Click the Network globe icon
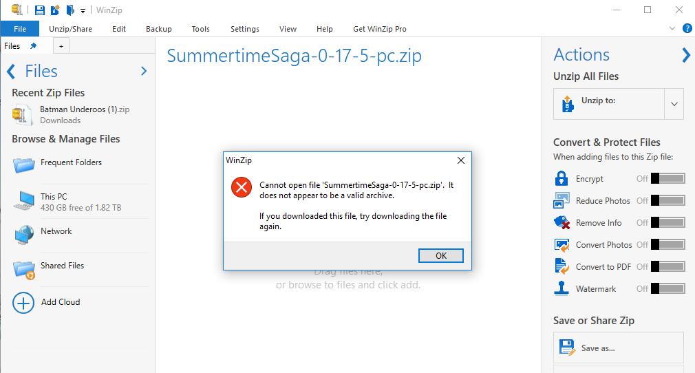 [24, 234]
